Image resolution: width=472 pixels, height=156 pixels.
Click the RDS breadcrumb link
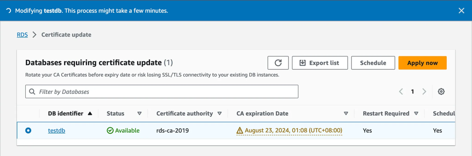click(22, 35)
